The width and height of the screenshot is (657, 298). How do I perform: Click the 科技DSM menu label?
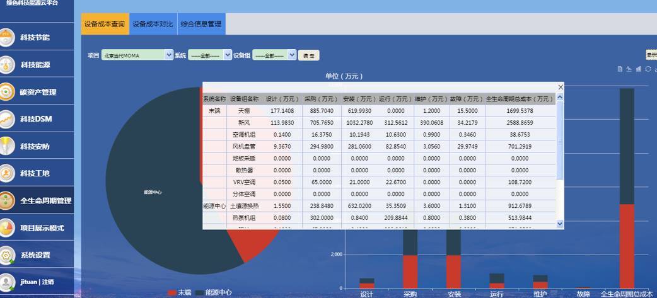[36, 119]
